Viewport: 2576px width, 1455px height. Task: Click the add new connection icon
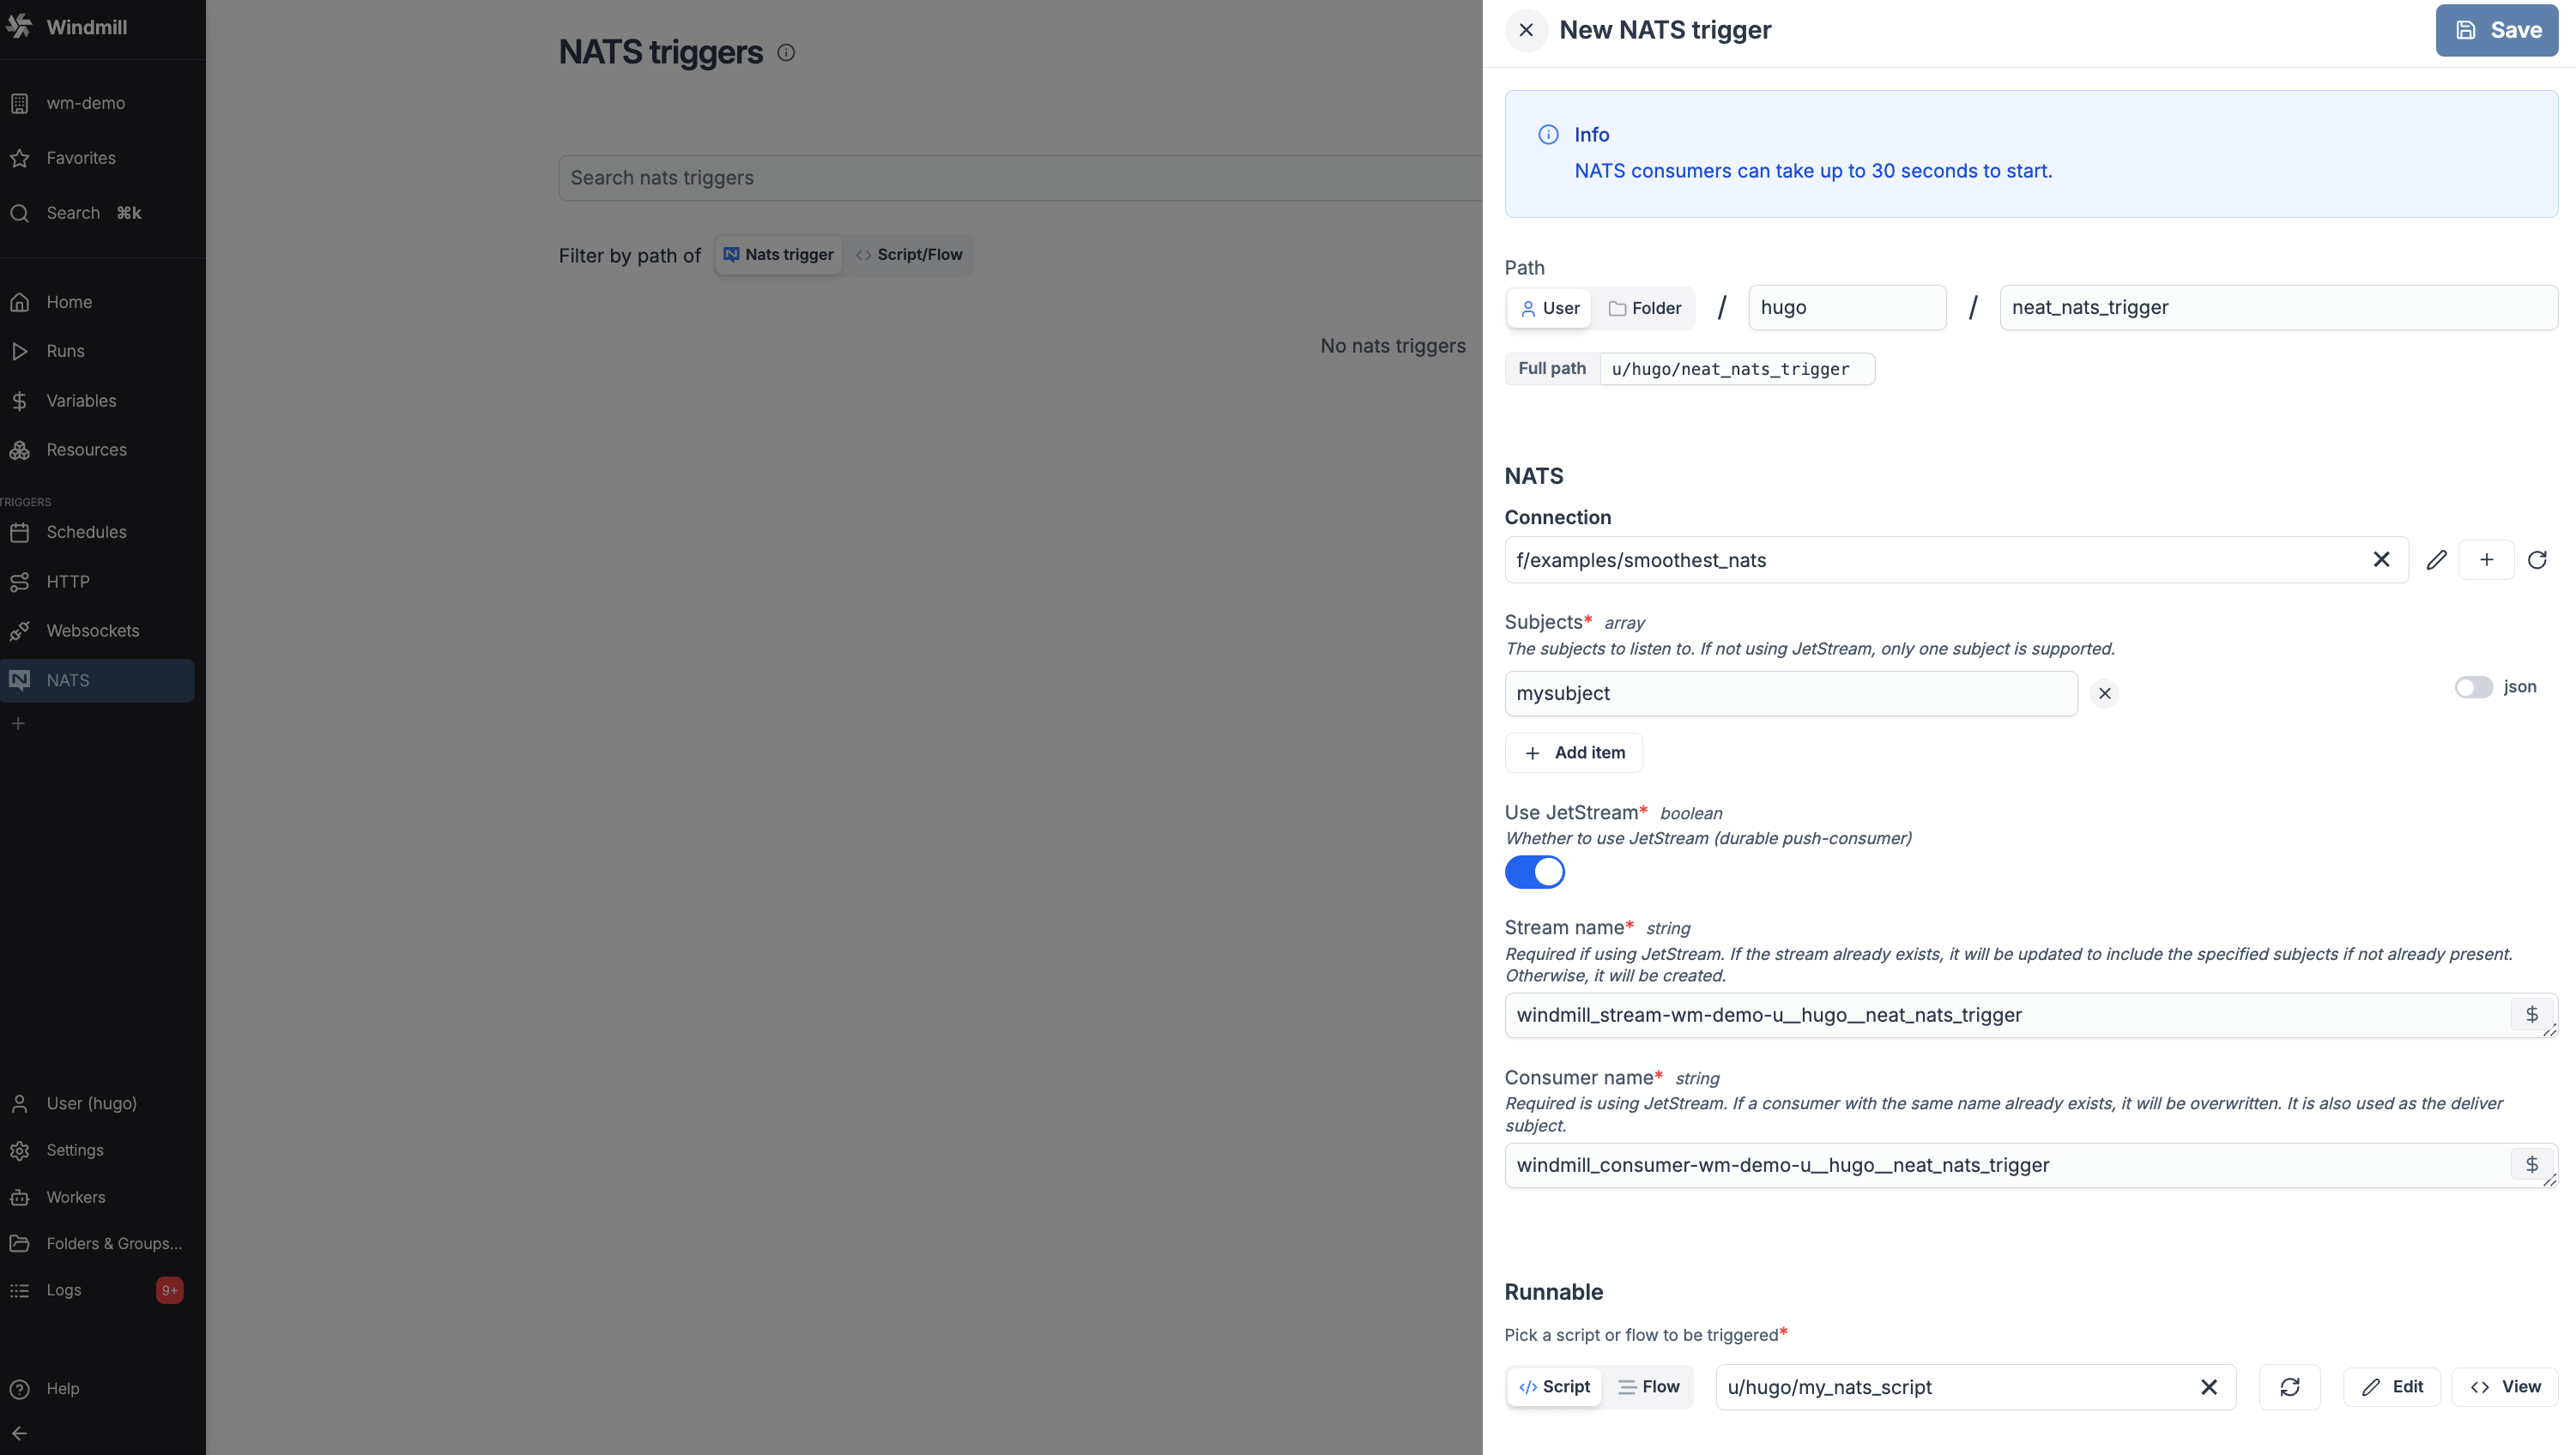(x=2488, y=560)
